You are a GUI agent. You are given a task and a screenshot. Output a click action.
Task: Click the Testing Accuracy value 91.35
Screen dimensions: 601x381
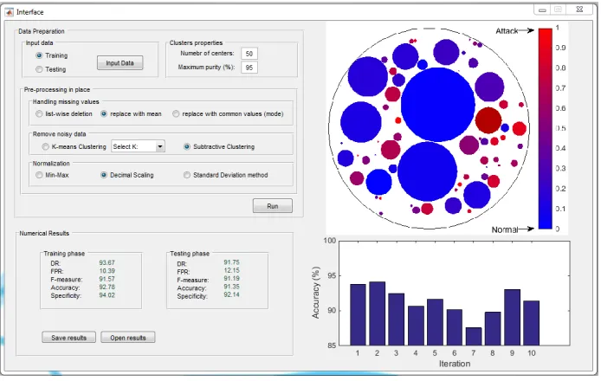click(x=231, y=287)
